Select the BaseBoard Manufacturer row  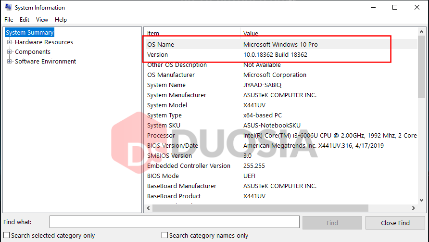click(281, 186)
